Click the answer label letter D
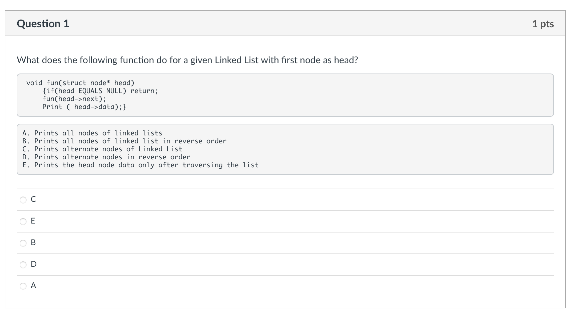Screen dimensions: 573x310 [34, 264]
